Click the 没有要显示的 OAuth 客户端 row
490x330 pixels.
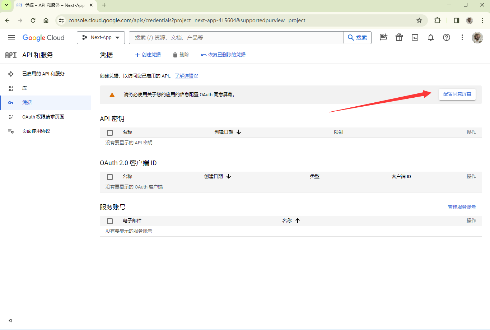pyautogui.click(x=291, y=187)
